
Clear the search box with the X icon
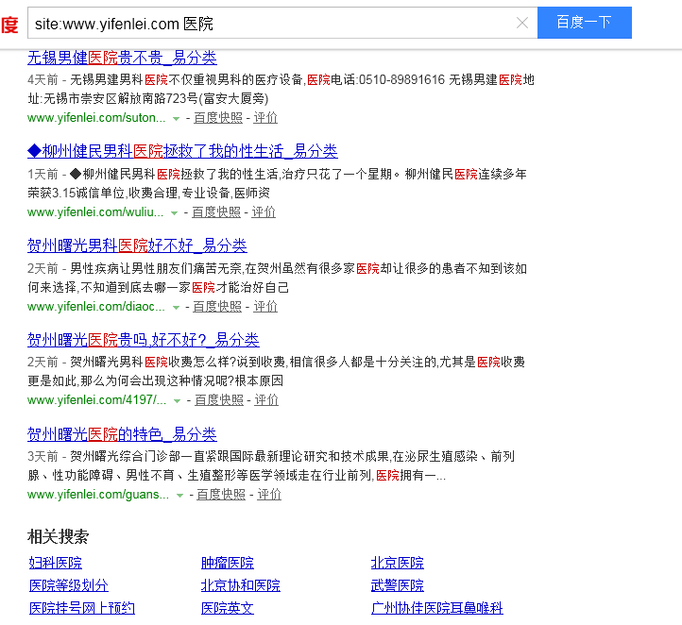click(522, 23)
